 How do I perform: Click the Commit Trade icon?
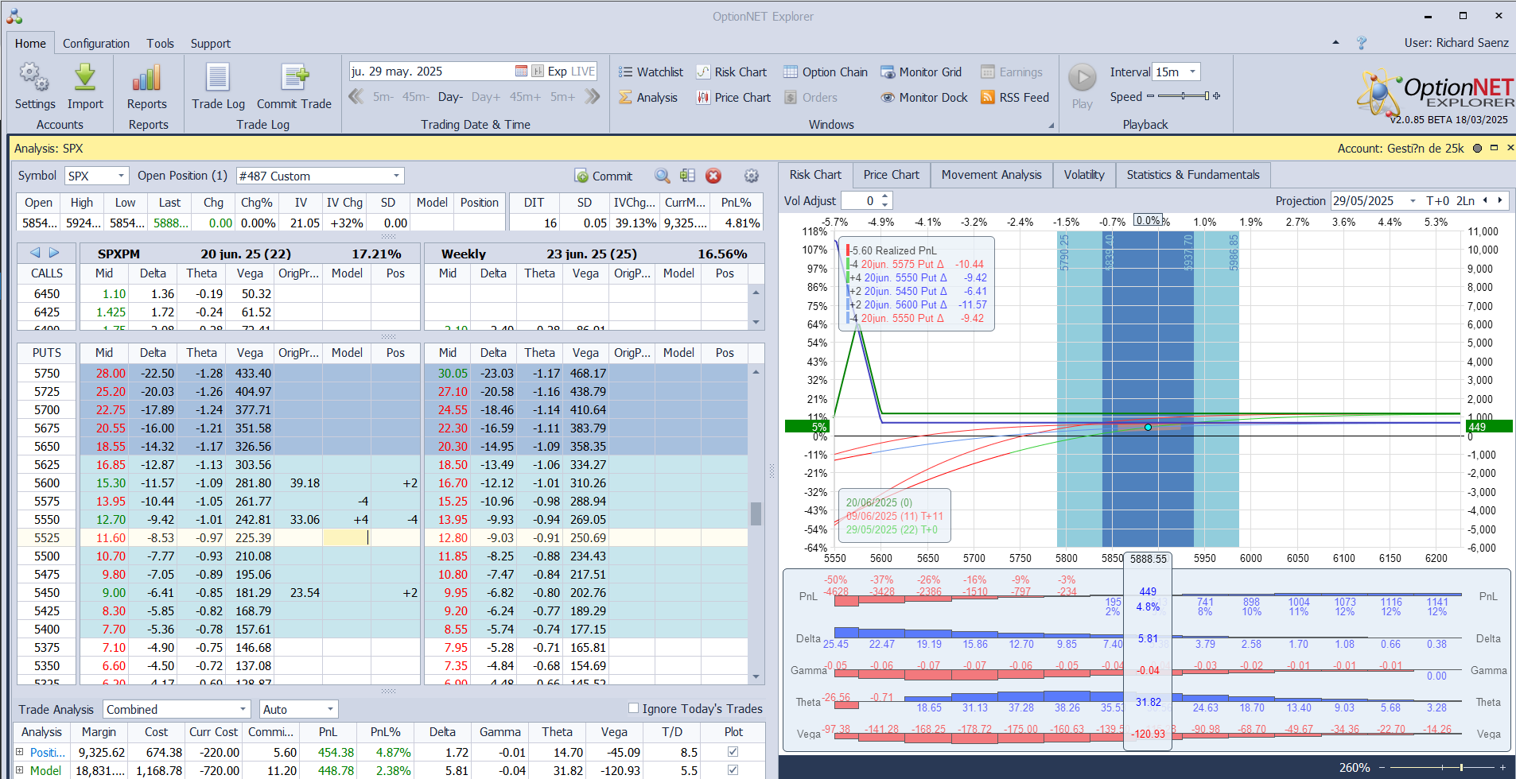pos(293,78)
